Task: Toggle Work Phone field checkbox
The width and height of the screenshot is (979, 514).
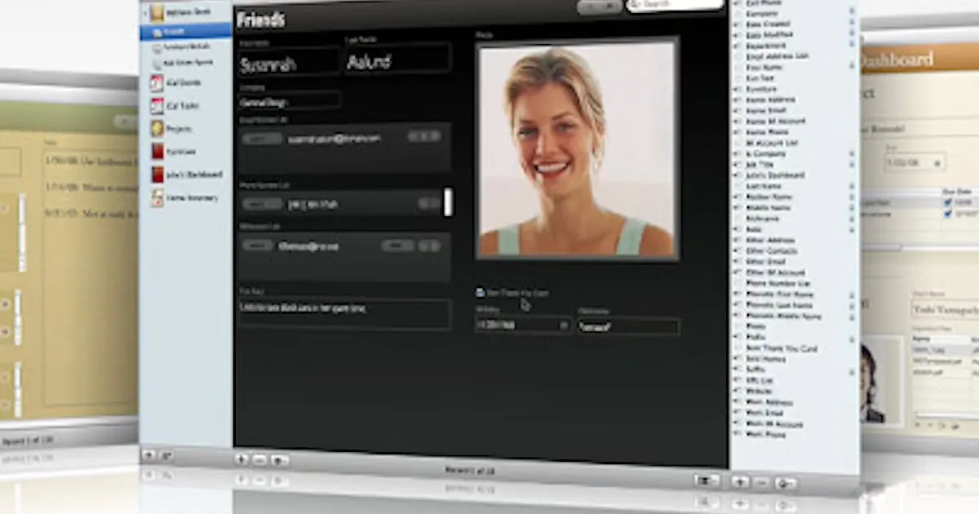Action: coord(738,435)
